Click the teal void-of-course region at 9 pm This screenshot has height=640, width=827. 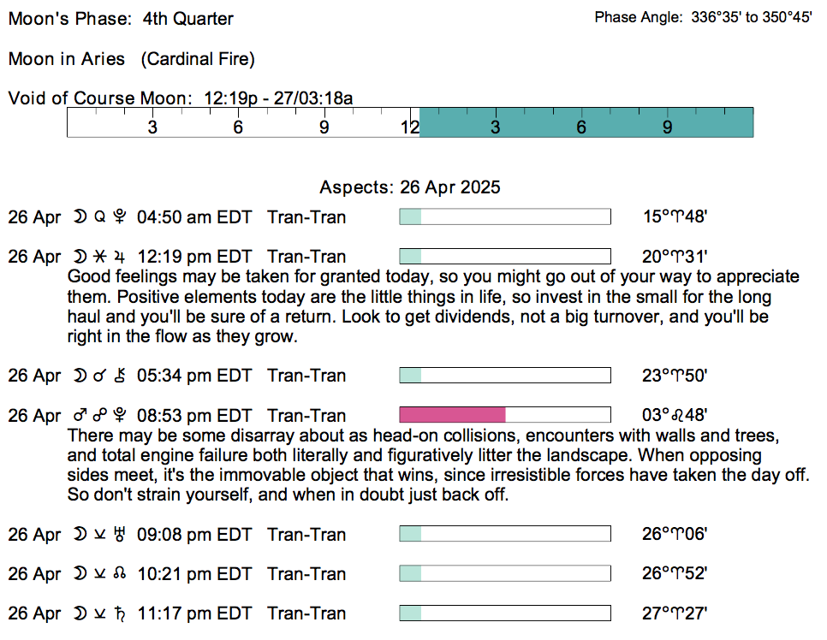(x=667, y=127)
